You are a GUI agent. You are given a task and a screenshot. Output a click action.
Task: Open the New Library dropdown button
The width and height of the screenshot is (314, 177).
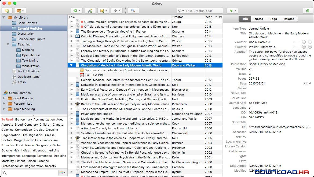click(x=20, y=11)
